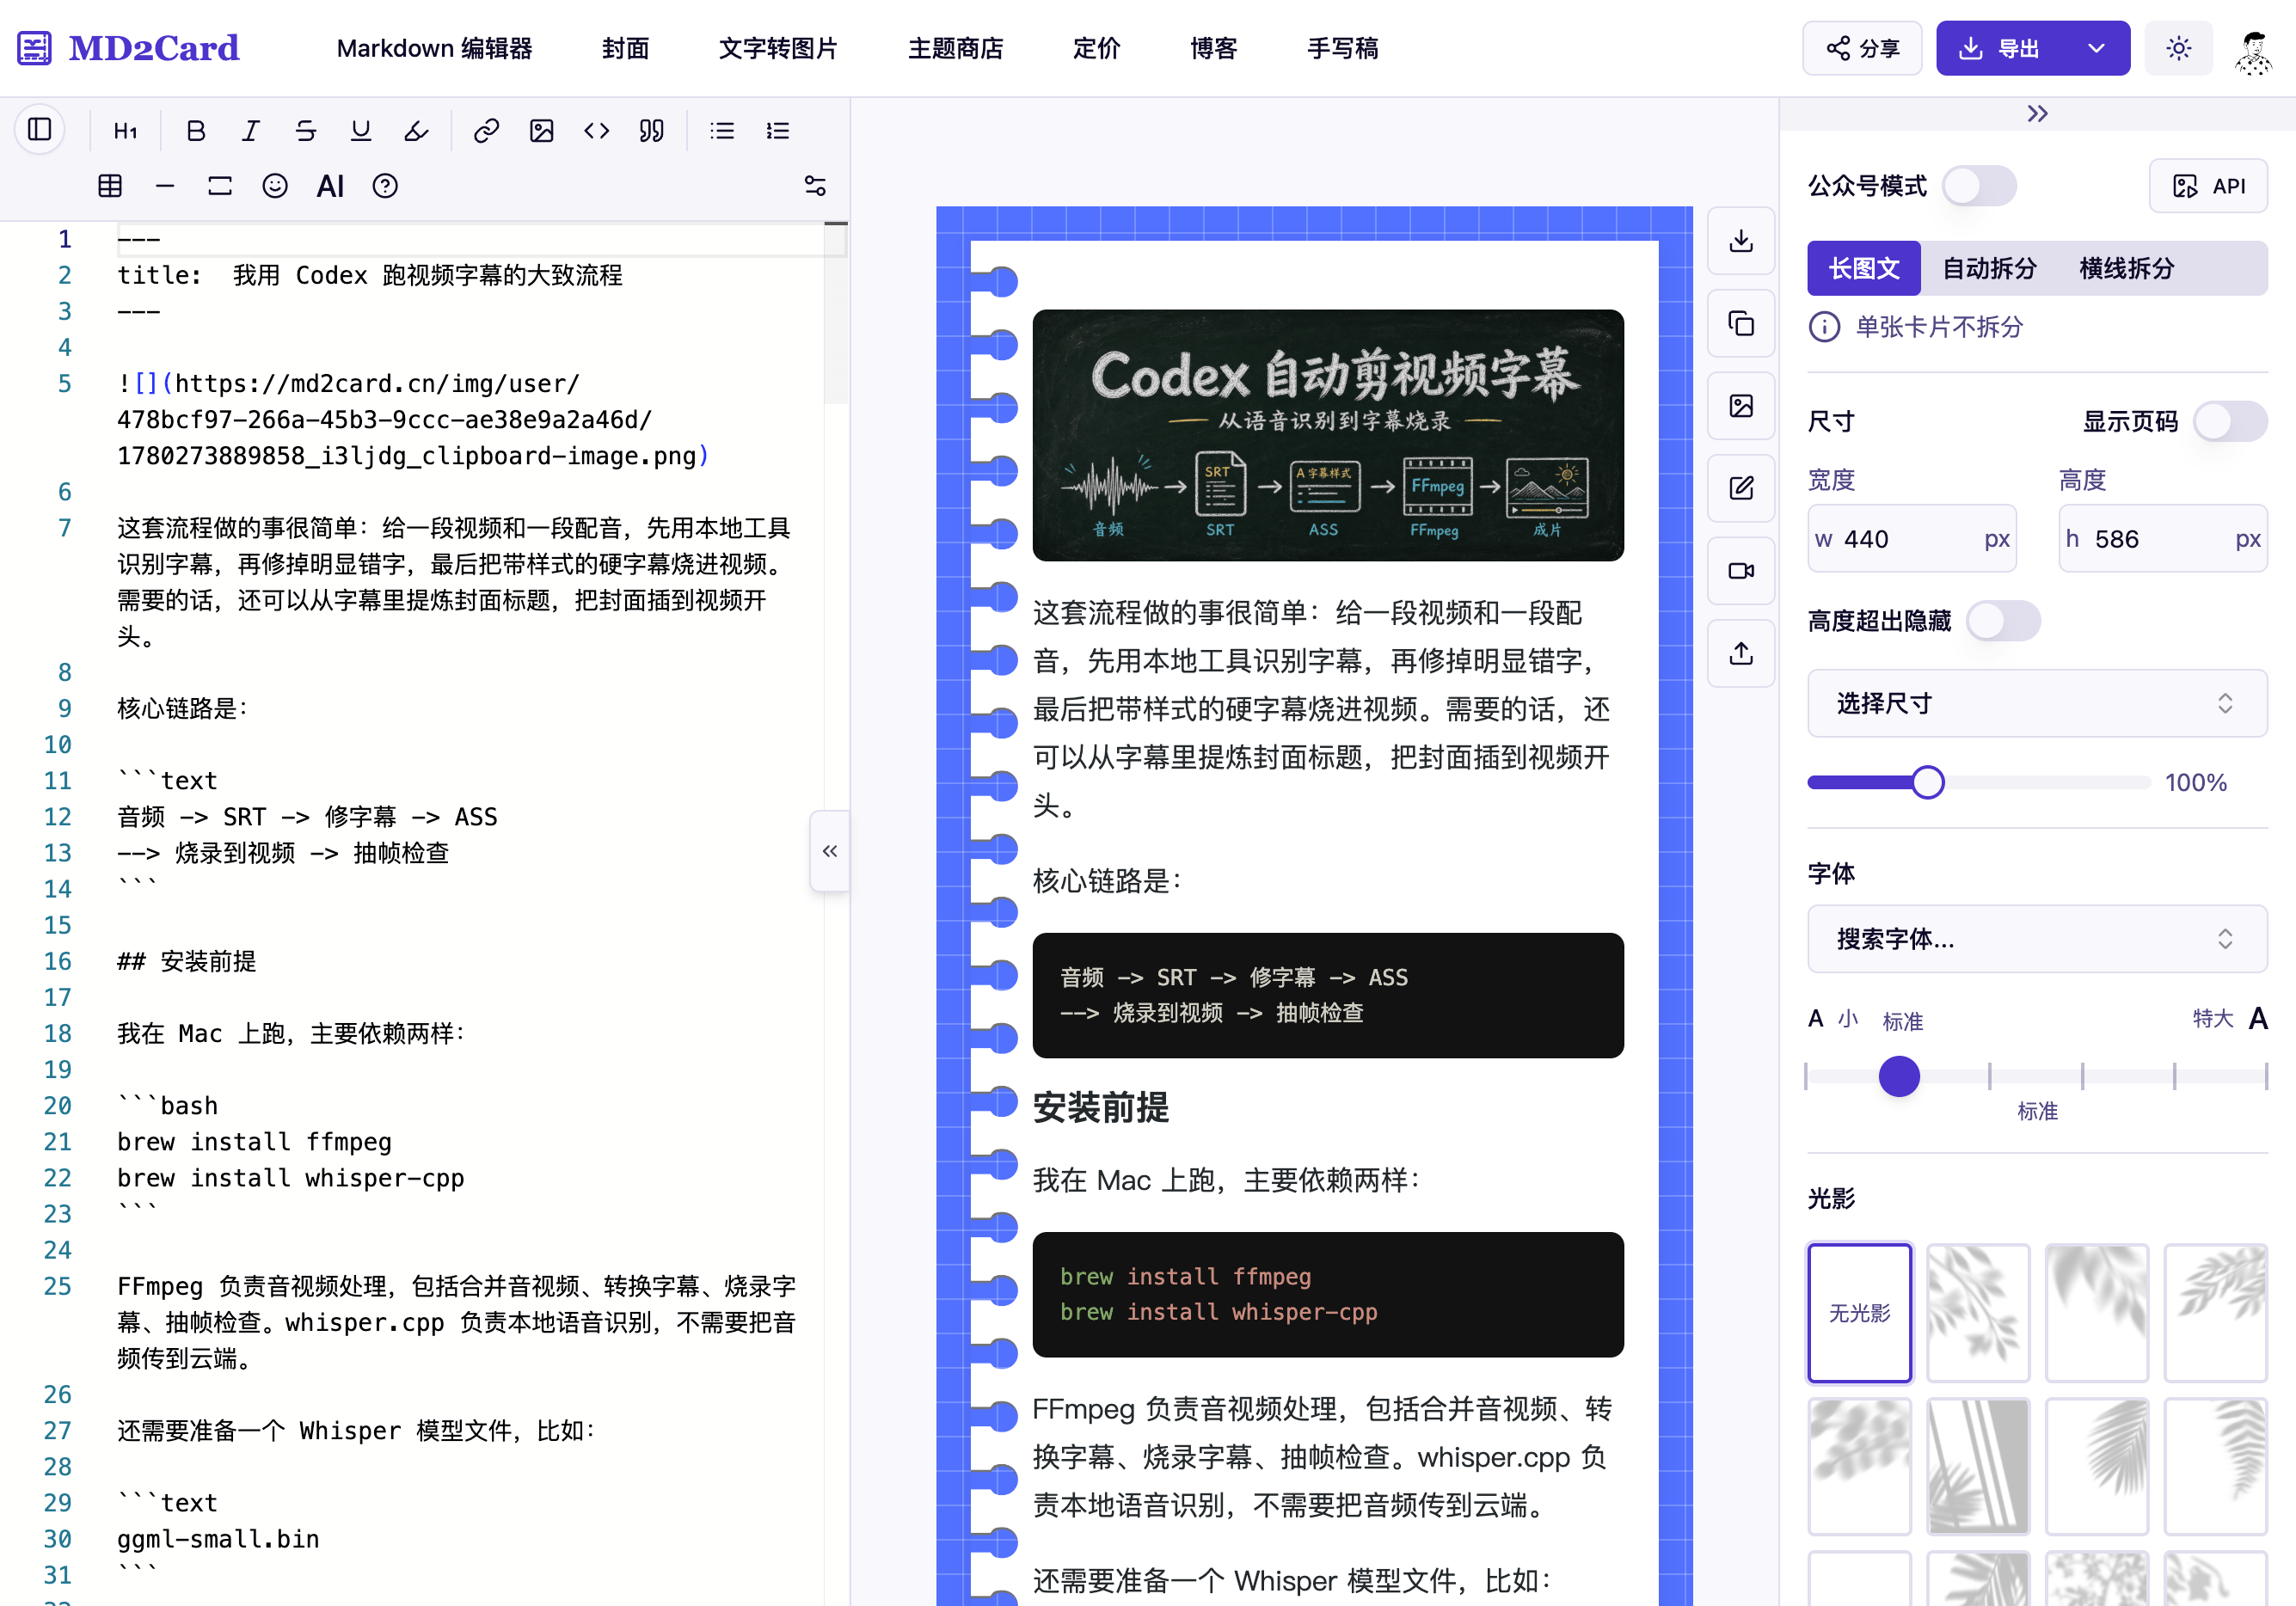This screenshot has width=2296, height=1606.
Task: Click the Codex cover image in preview
Action: coord(1328,435)
